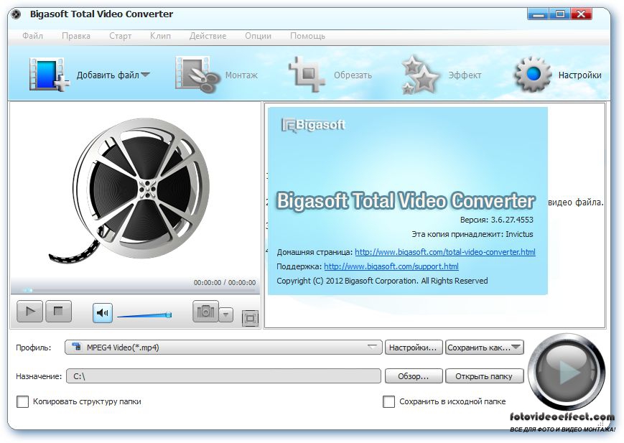
Task: Minimize the Bigasoft window
Action: (538, 14)
